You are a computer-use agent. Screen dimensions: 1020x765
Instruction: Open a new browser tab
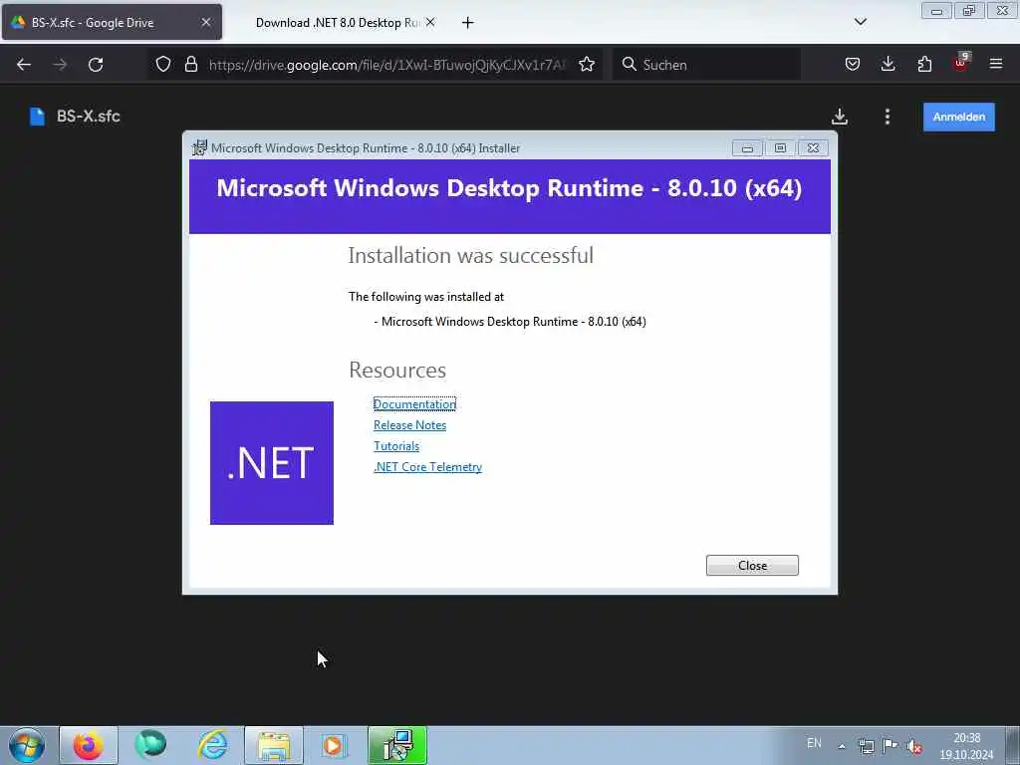(x=467, y=23)
